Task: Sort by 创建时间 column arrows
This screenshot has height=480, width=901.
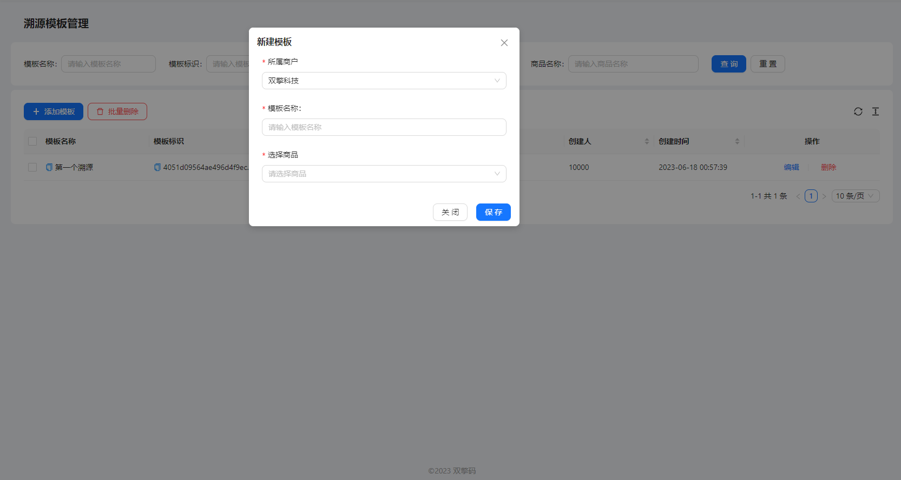Action: (737, 141)
